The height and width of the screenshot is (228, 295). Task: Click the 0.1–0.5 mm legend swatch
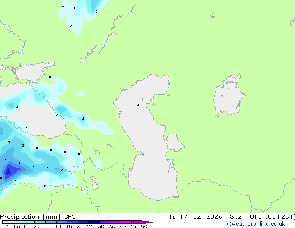(x=8, y=222)
